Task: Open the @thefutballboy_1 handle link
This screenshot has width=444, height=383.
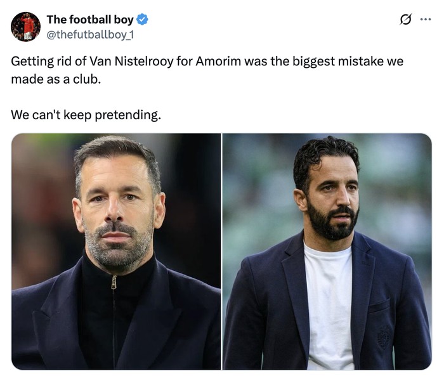Action: tap(90, 34)
